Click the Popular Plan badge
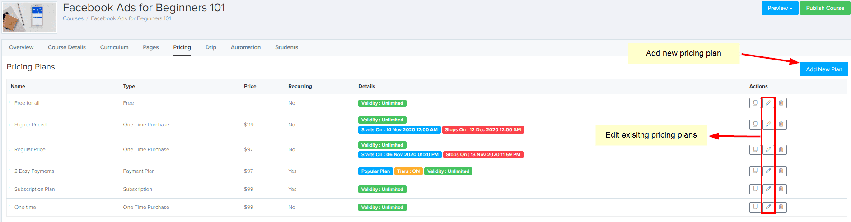 tap(375, 171)
